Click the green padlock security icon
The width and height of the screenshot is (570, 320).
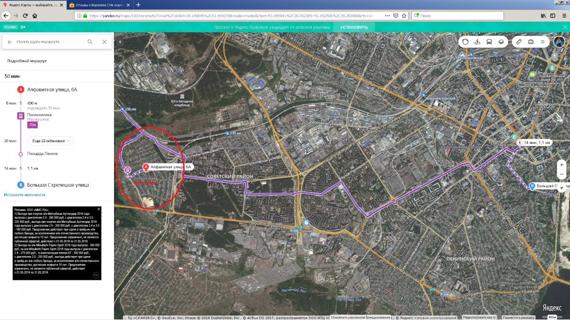coord(85,16)
